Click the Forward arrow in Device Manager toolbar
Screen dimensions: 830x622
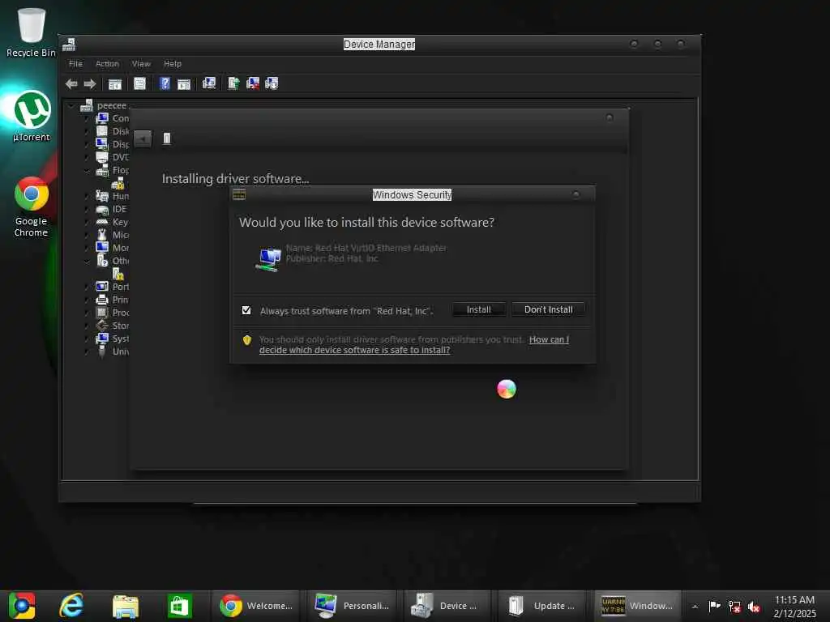coord(90,83)
